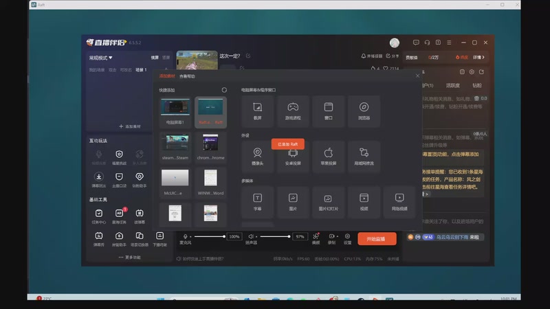This screenshot has height=309, width=550.
Task: Click the speaker 97% volume field
Action: pos(300,236)
